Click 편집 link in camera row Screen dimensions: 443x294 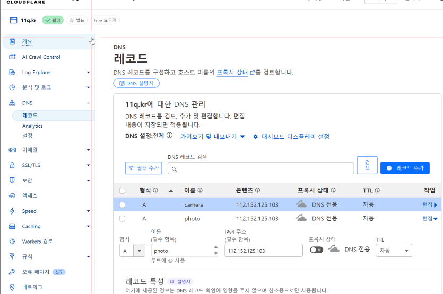click(429, 205)
